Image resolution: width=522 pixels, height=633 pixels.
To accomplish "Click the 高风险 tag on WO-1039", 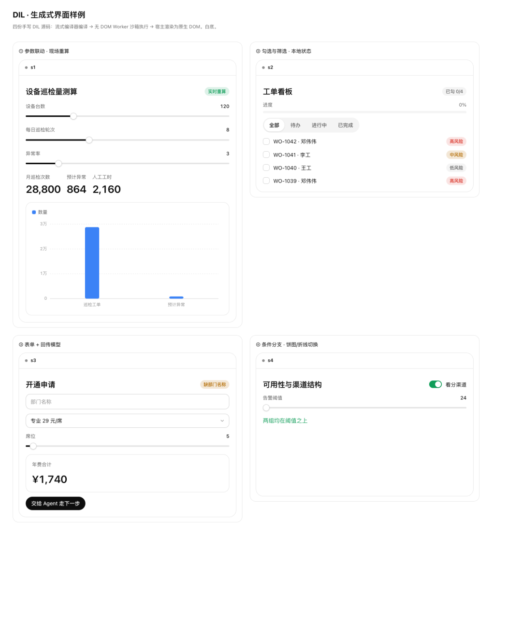I will 456,181.
